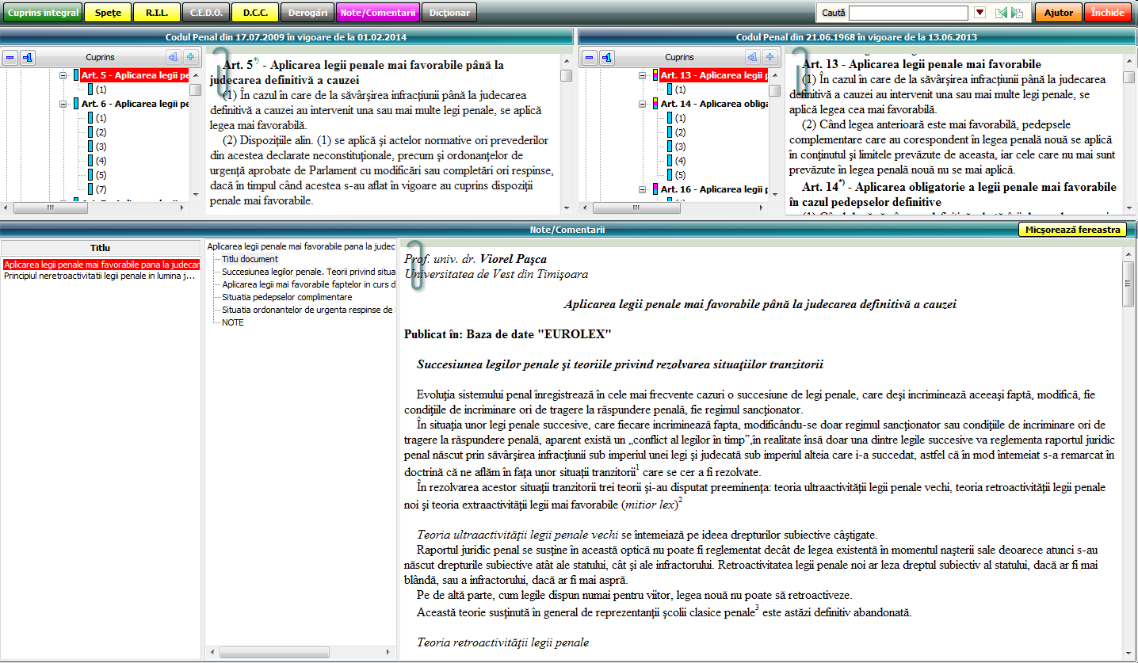Select Art. 14 - Aplicarea obligatorie in right tree

point(714,104)
